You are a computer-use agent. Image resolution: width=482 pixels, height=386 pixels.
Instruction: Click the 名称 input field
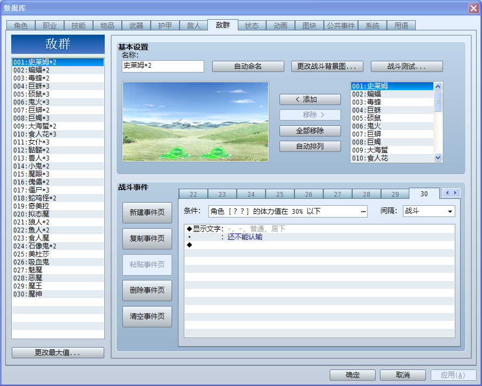click(x=163, y=66)
